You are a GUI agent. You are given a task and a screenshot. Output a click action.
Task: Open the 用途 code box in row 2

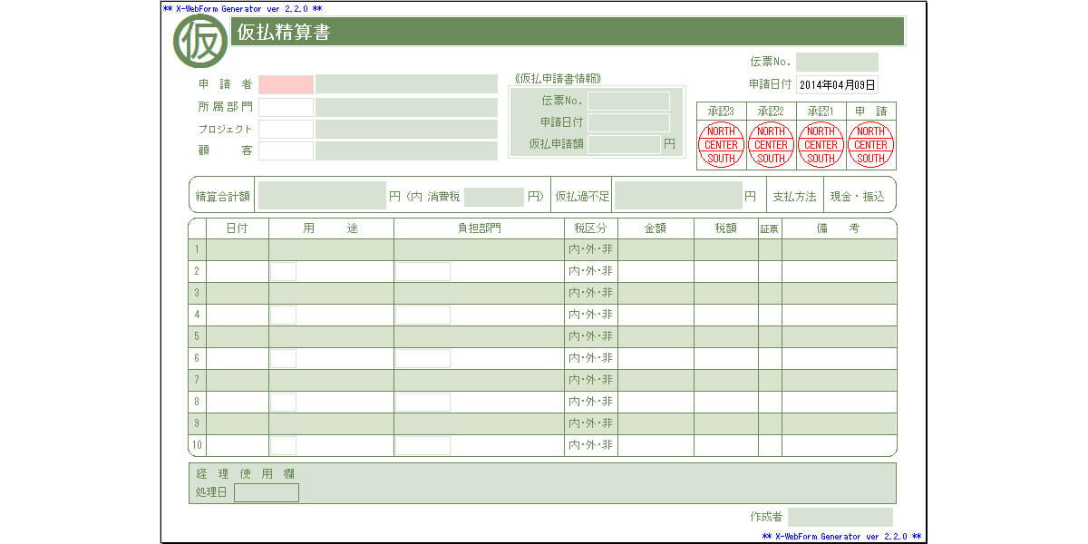[x=283, y=271]
